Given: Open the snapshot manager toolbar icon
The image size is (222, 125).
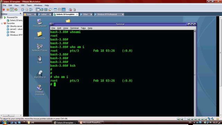Looking at the screenshot, I should (x=31, y=10).
